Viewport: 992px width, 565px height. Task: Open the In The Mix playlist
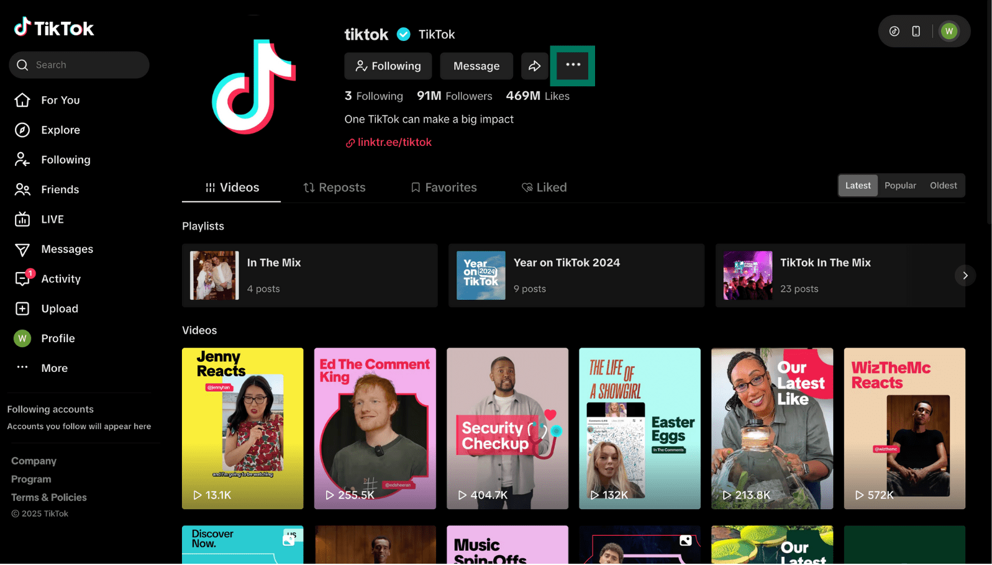pos(310,276)
